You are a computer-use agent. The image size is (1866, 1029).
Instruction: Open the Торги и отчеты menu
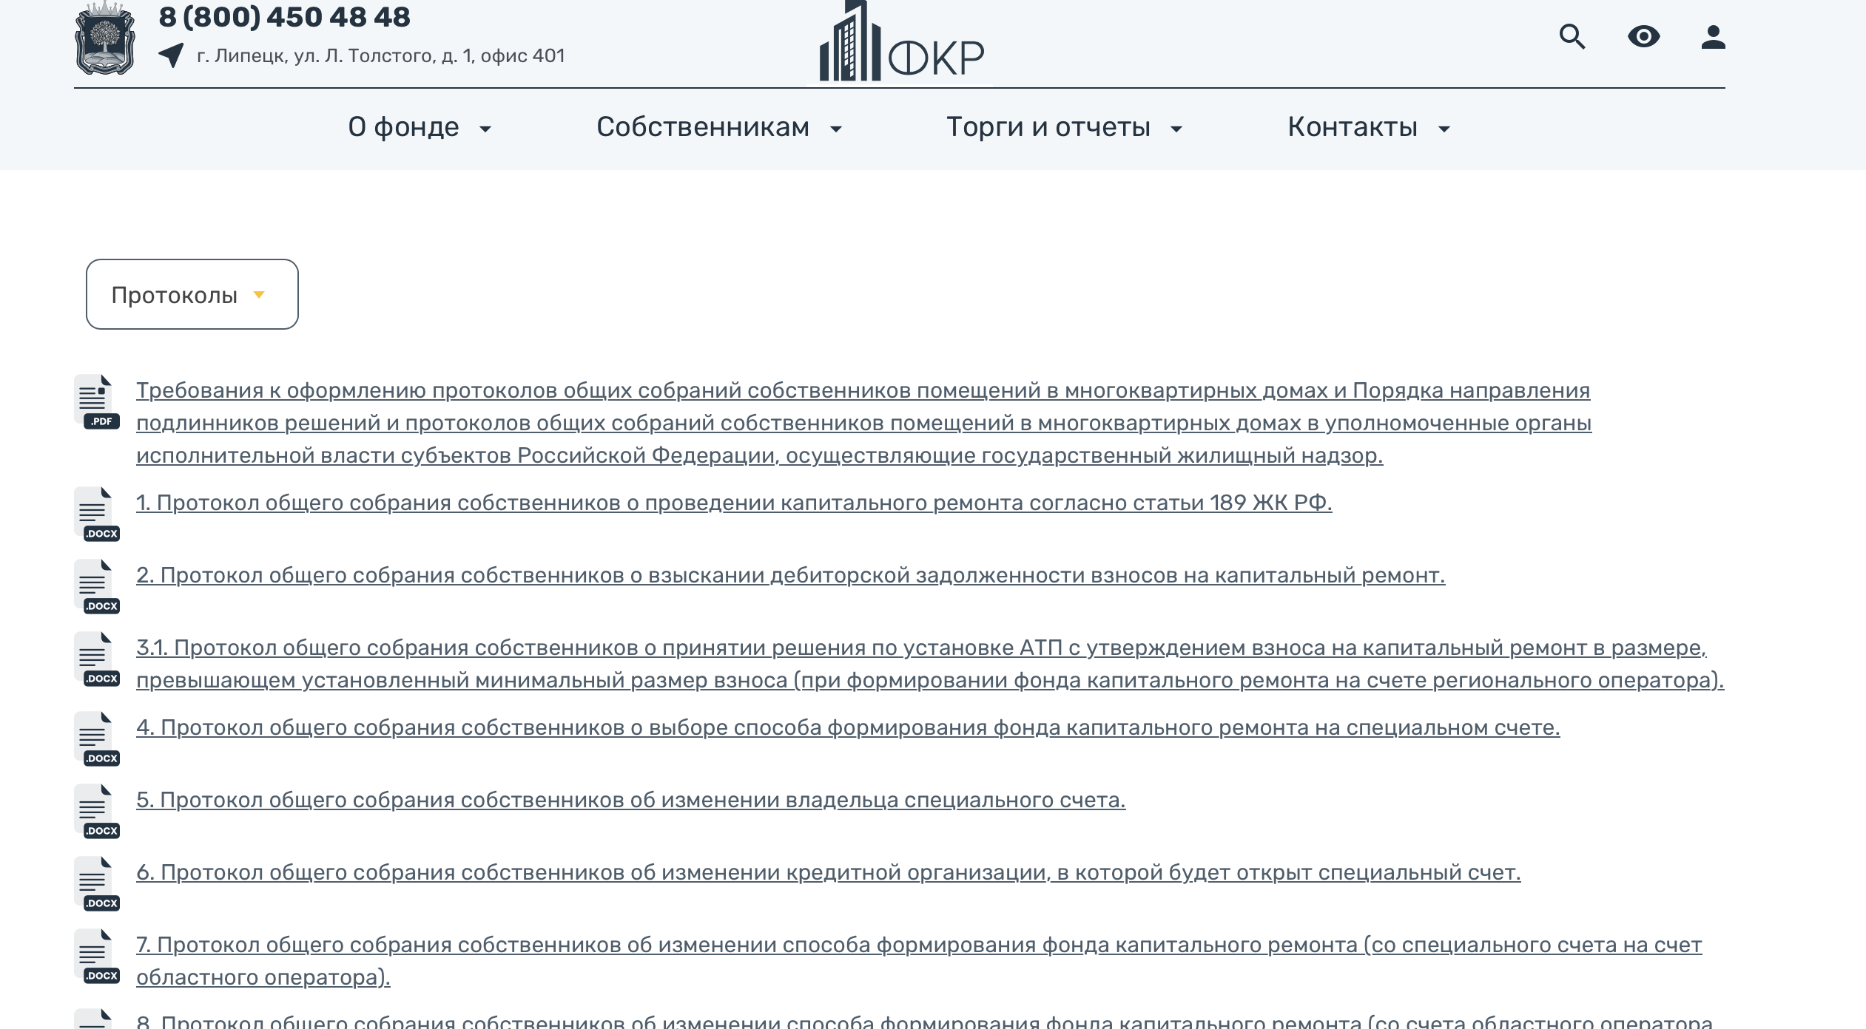1048,127
